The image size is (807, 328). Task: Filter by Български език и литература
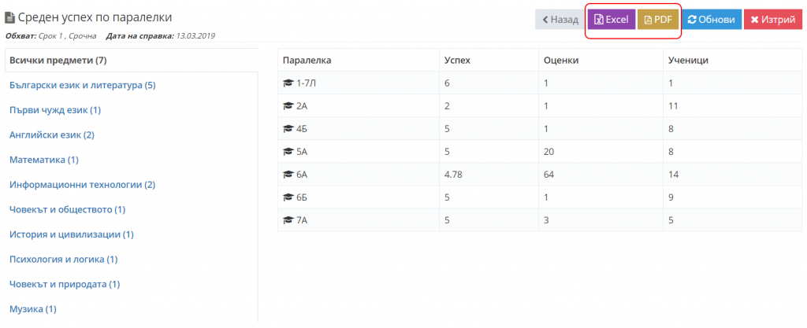coord(82,85)
